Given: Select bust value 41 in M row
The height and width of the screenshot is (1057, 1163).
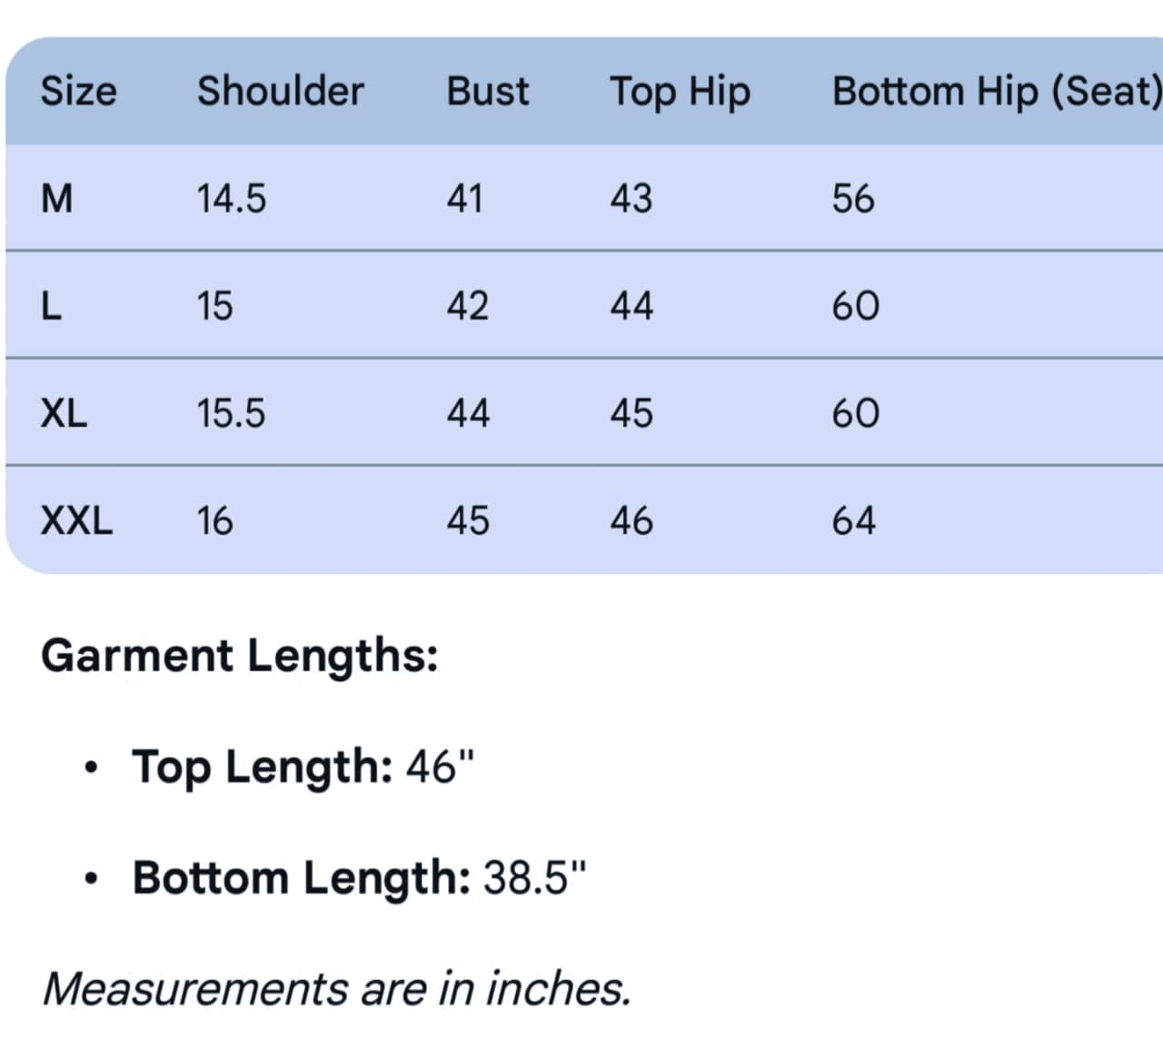Looking at the screenshot, I should [464, 198].
